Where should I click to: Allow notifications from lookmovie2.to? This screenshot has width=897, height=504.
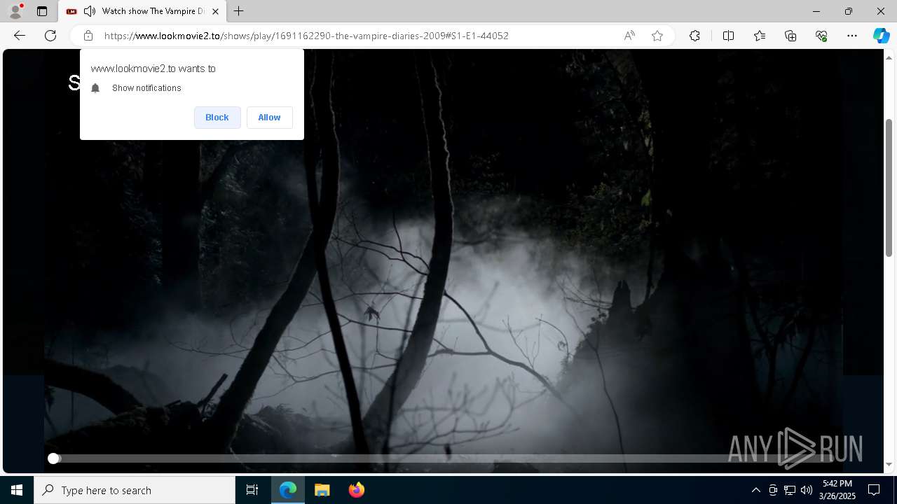(269, 118)
